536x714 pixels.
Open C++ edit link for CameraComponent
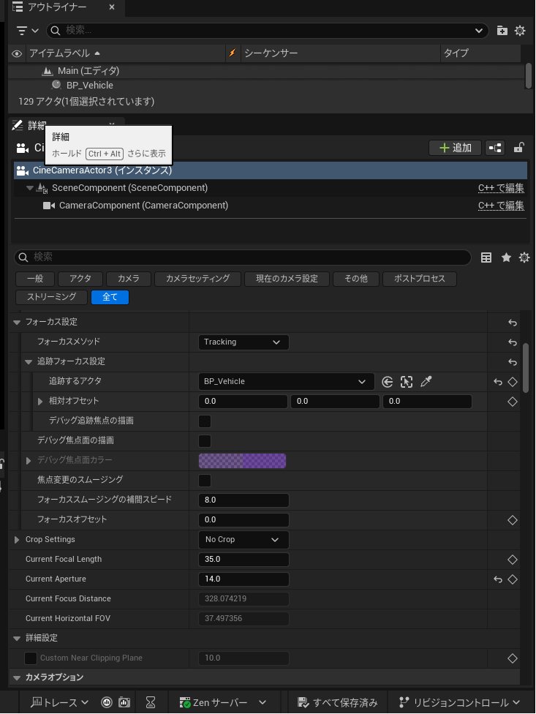tap(501, 206)
